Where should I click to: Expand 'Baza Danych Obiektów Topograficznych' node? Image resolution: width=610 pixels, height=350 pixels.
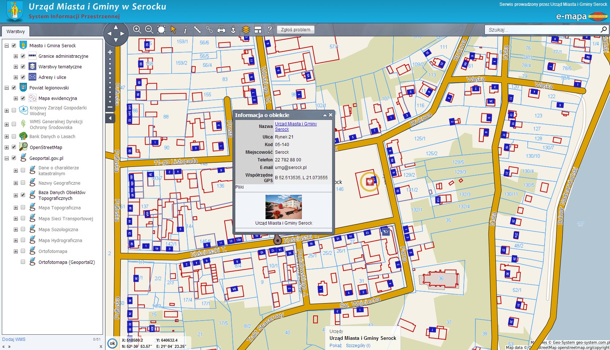tap(16, 195)
